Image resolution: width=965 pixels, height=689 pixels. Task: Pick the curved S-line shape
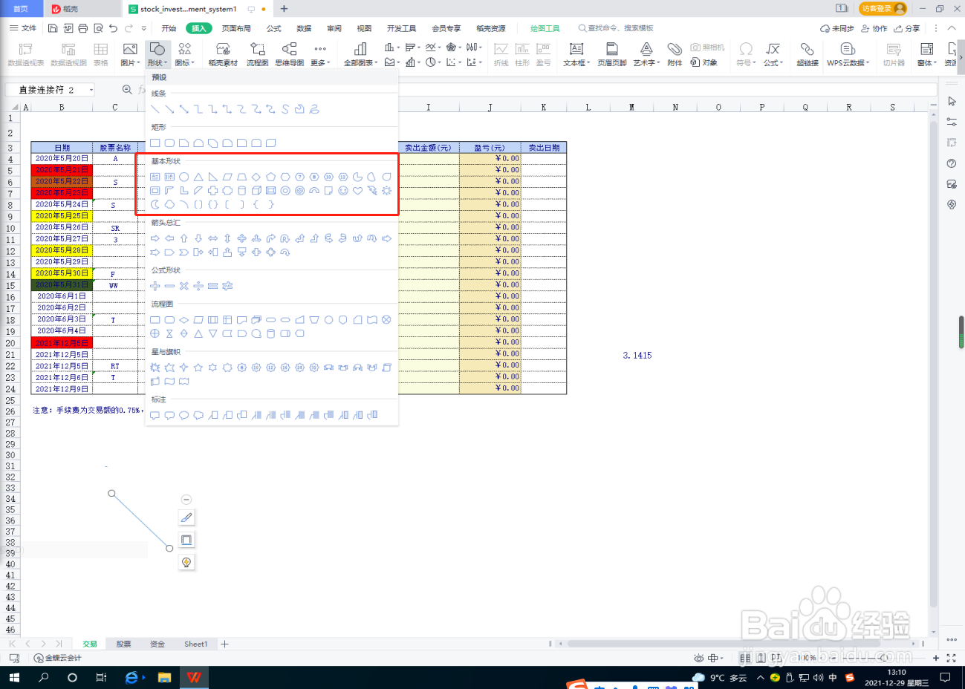coord(285,109)
